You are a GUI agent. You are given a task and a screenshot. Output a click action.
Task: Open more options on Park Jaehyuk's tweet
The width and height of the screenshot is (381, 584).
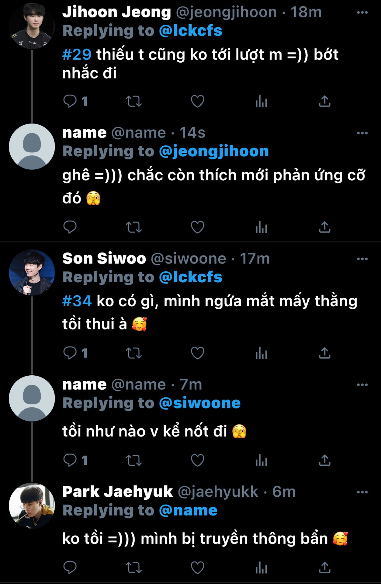(x=362, y=492)
